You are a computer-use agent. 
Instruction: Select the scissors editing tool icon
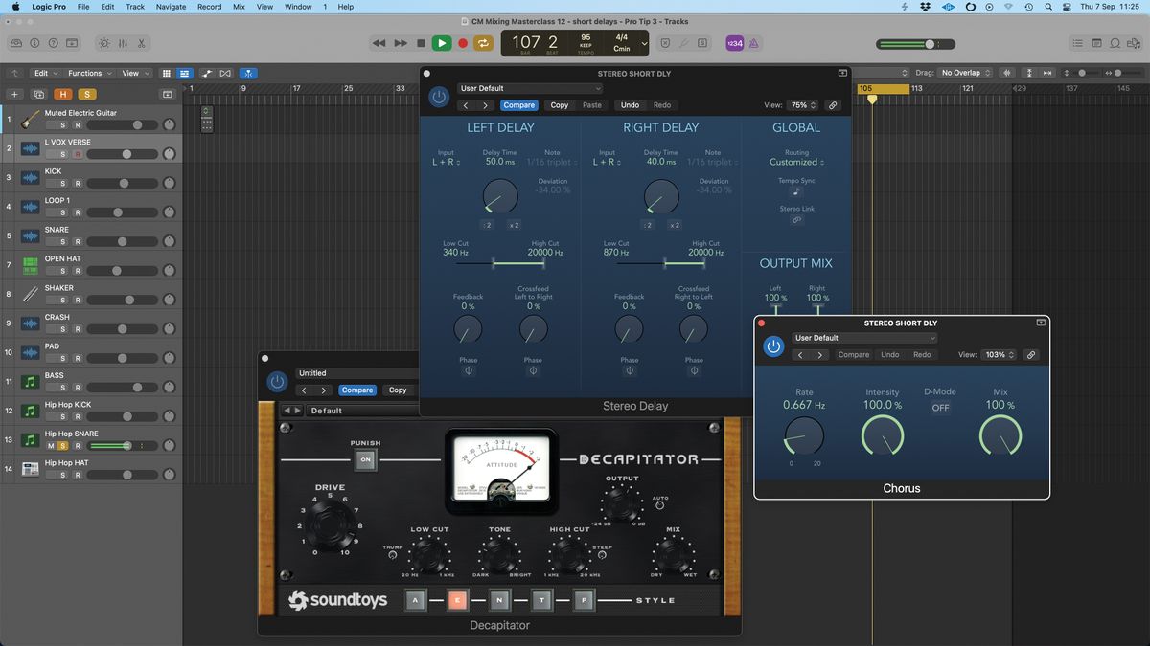tap(142, 43)
